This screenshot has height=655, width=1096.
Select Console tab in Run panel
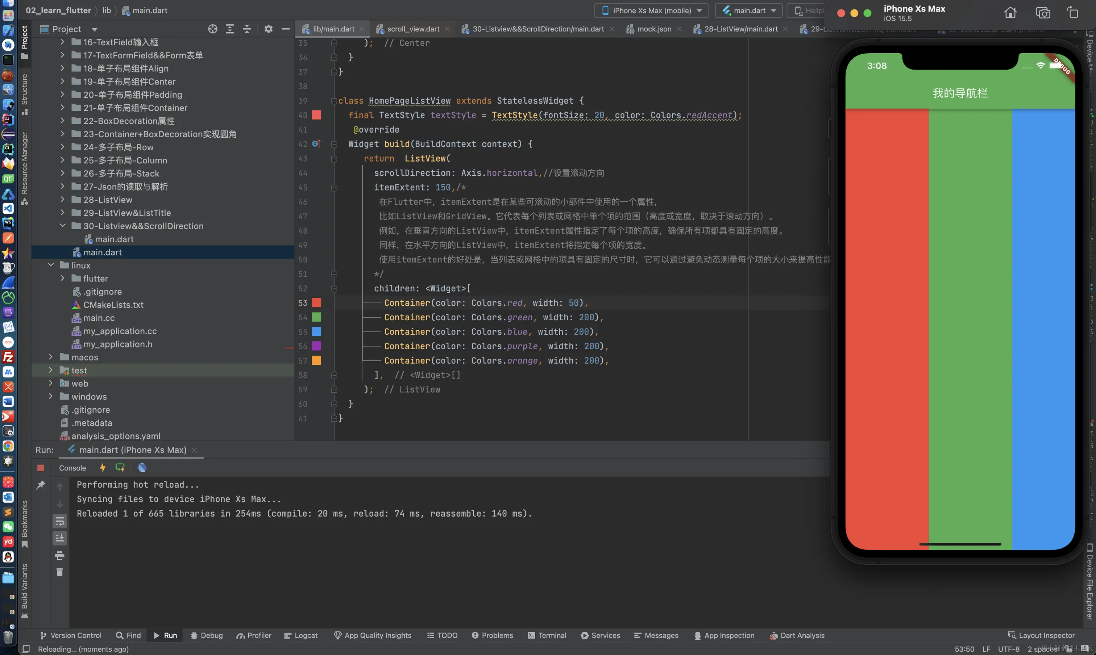tap(72, 468)
